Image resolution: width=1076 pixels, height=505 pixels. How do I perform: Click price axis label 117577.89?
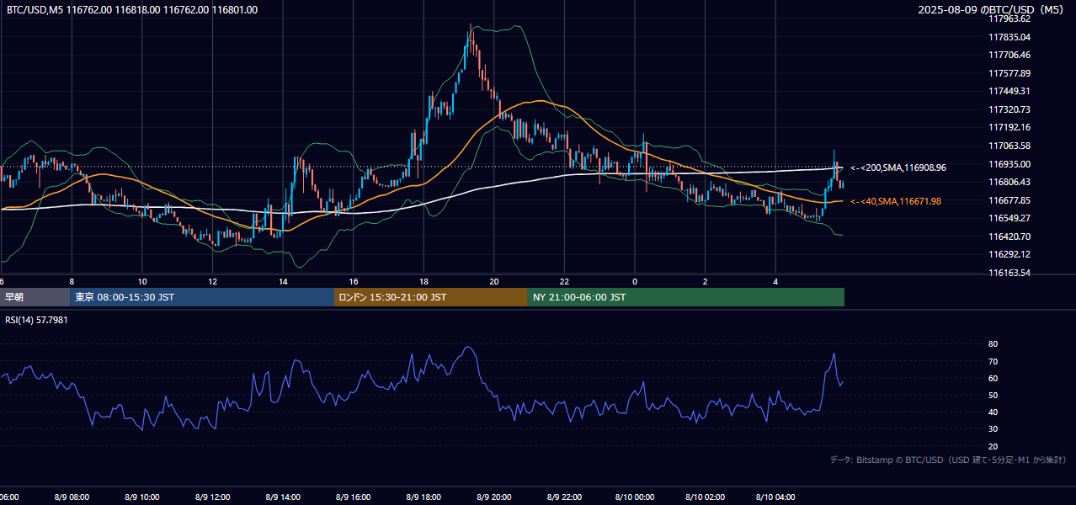point(1009,73)
